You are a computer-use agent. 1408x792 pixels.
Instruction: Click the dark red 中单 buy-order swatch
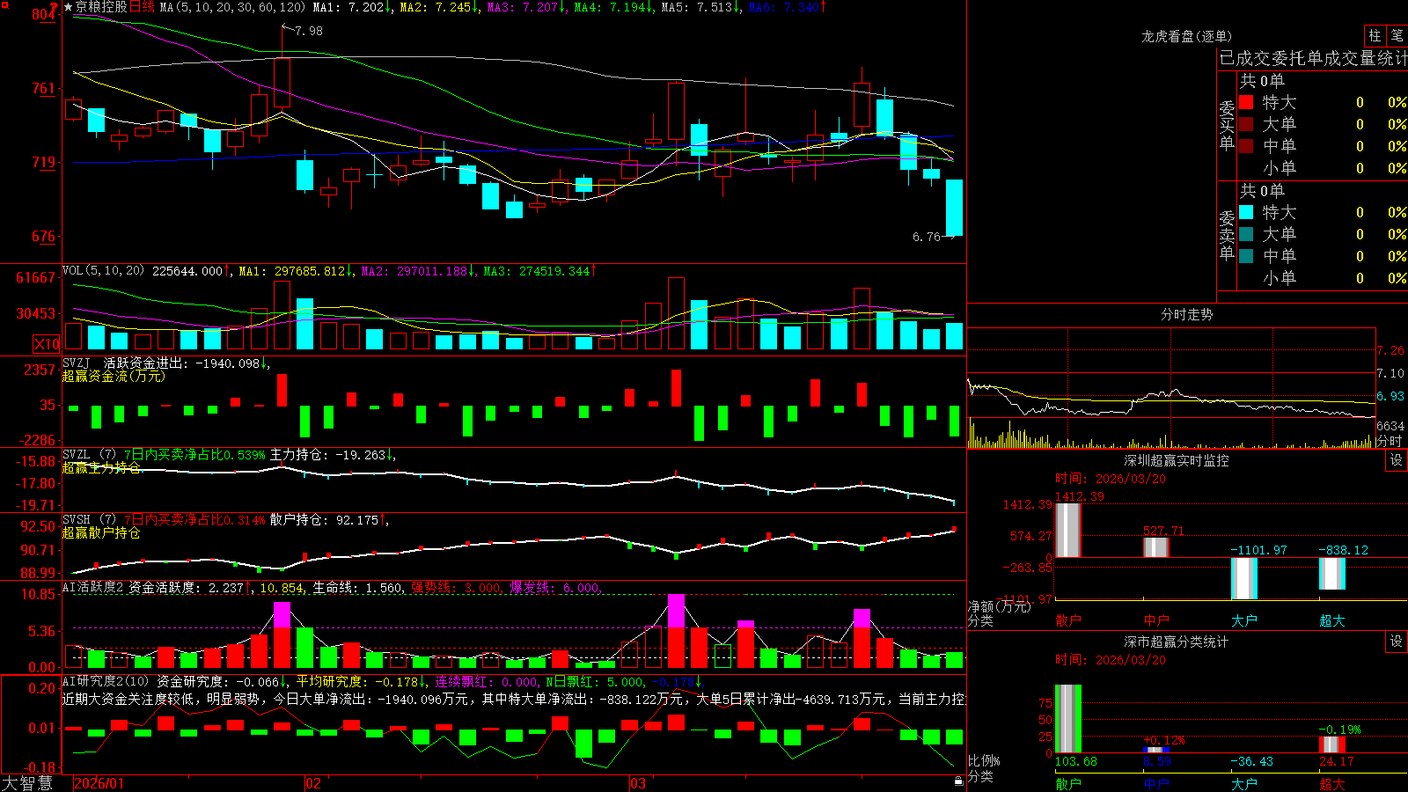point(1246,146)
